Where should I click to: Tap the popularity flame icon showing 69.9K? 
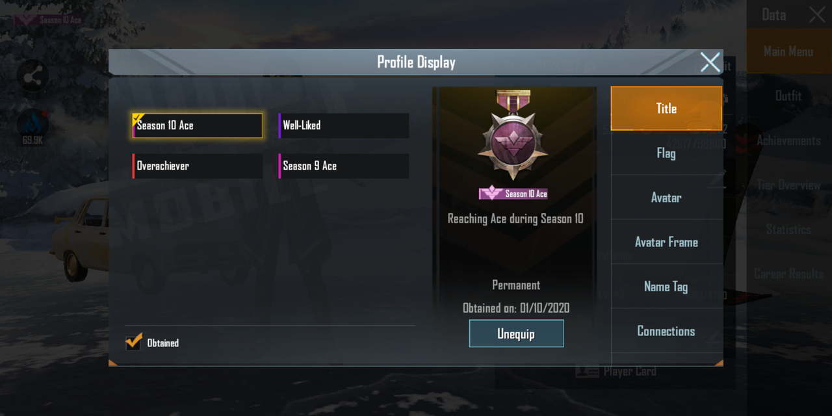coord(32,125)
